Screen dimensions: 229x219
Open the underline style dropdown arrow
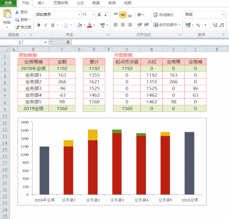point(58,25)
